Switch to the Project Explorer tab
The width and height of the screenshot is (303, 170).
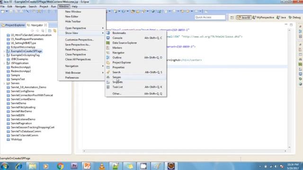click(13, 25)
